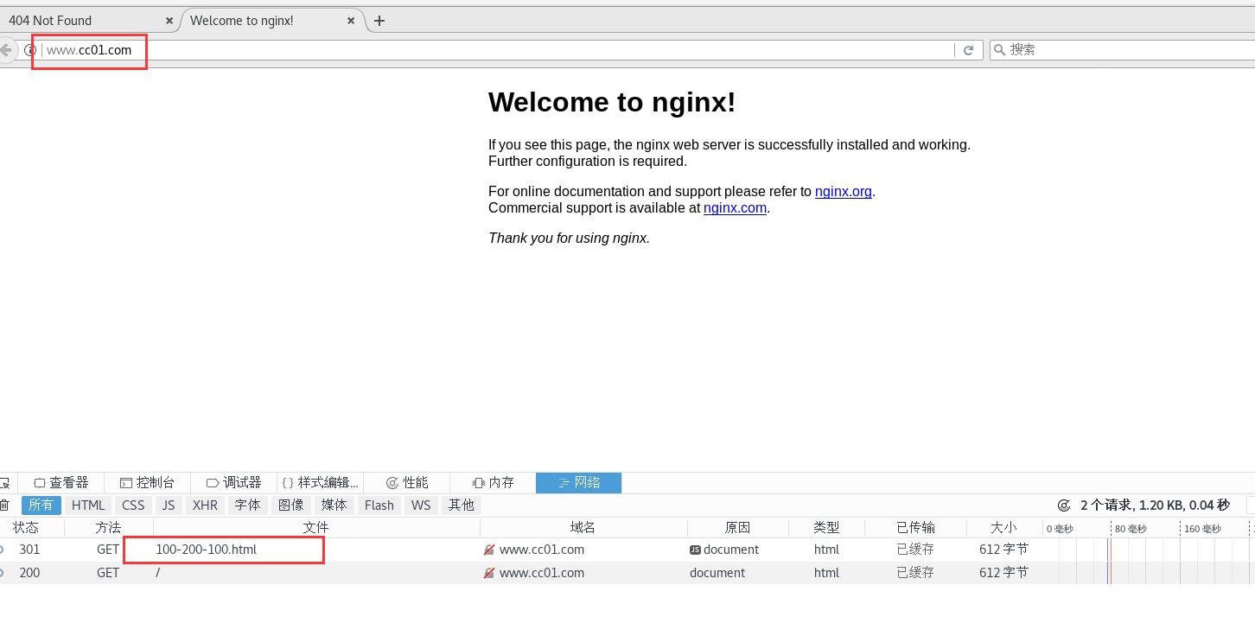Click the www.cc01.com address bar

click(497, 50)
